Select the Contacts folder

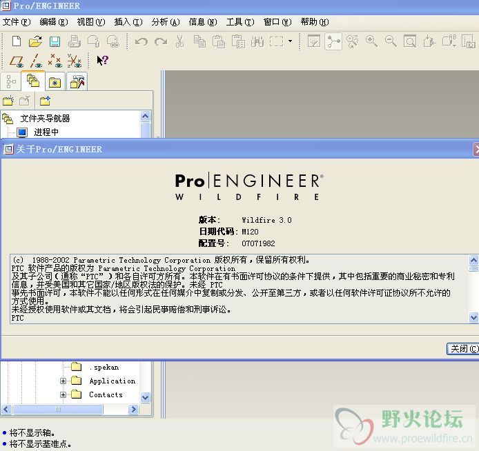106,394
